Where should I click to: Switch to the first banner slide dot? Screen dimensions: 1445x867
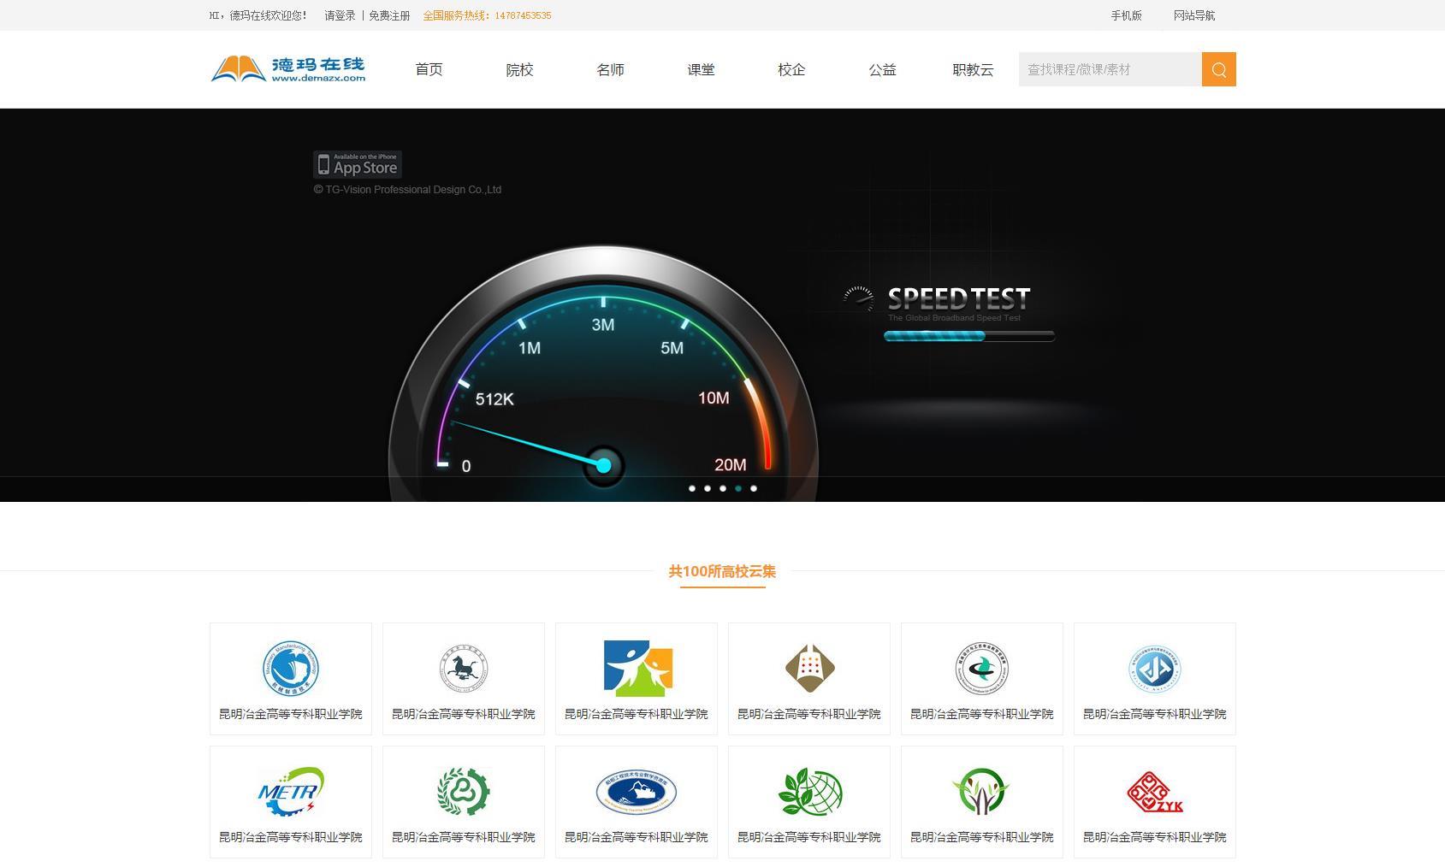(x=692, y=488)
